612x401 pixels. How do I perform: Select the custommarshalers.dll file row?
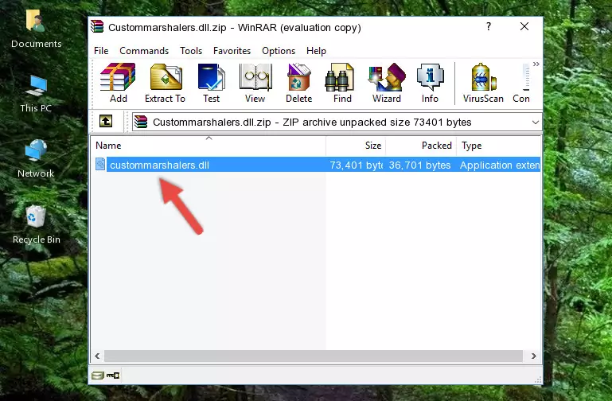click(x=317, y=165)
